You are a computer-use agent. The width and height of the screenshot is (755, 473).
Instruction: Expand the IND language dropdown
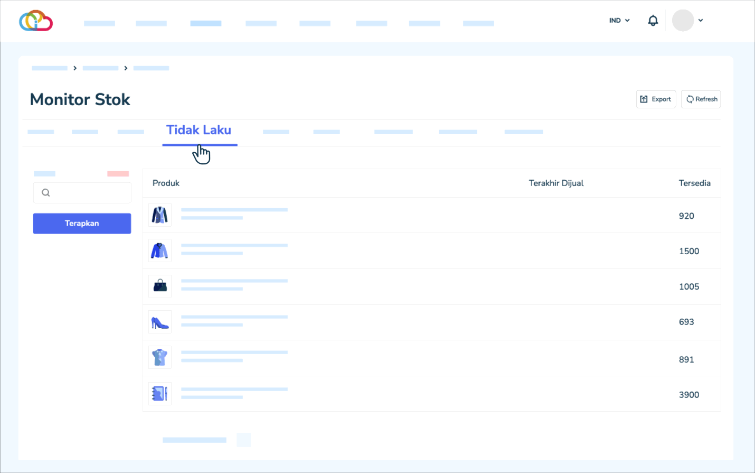[619, 21]
